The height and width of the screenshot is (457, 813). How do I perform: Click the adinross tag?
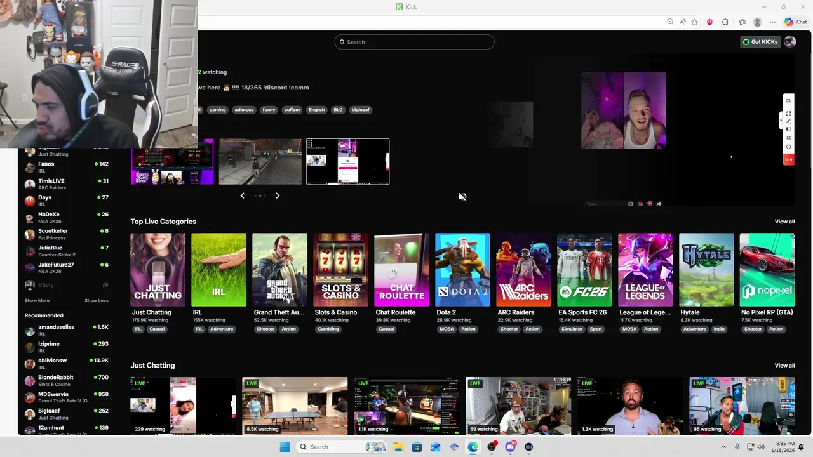point(244,110)
